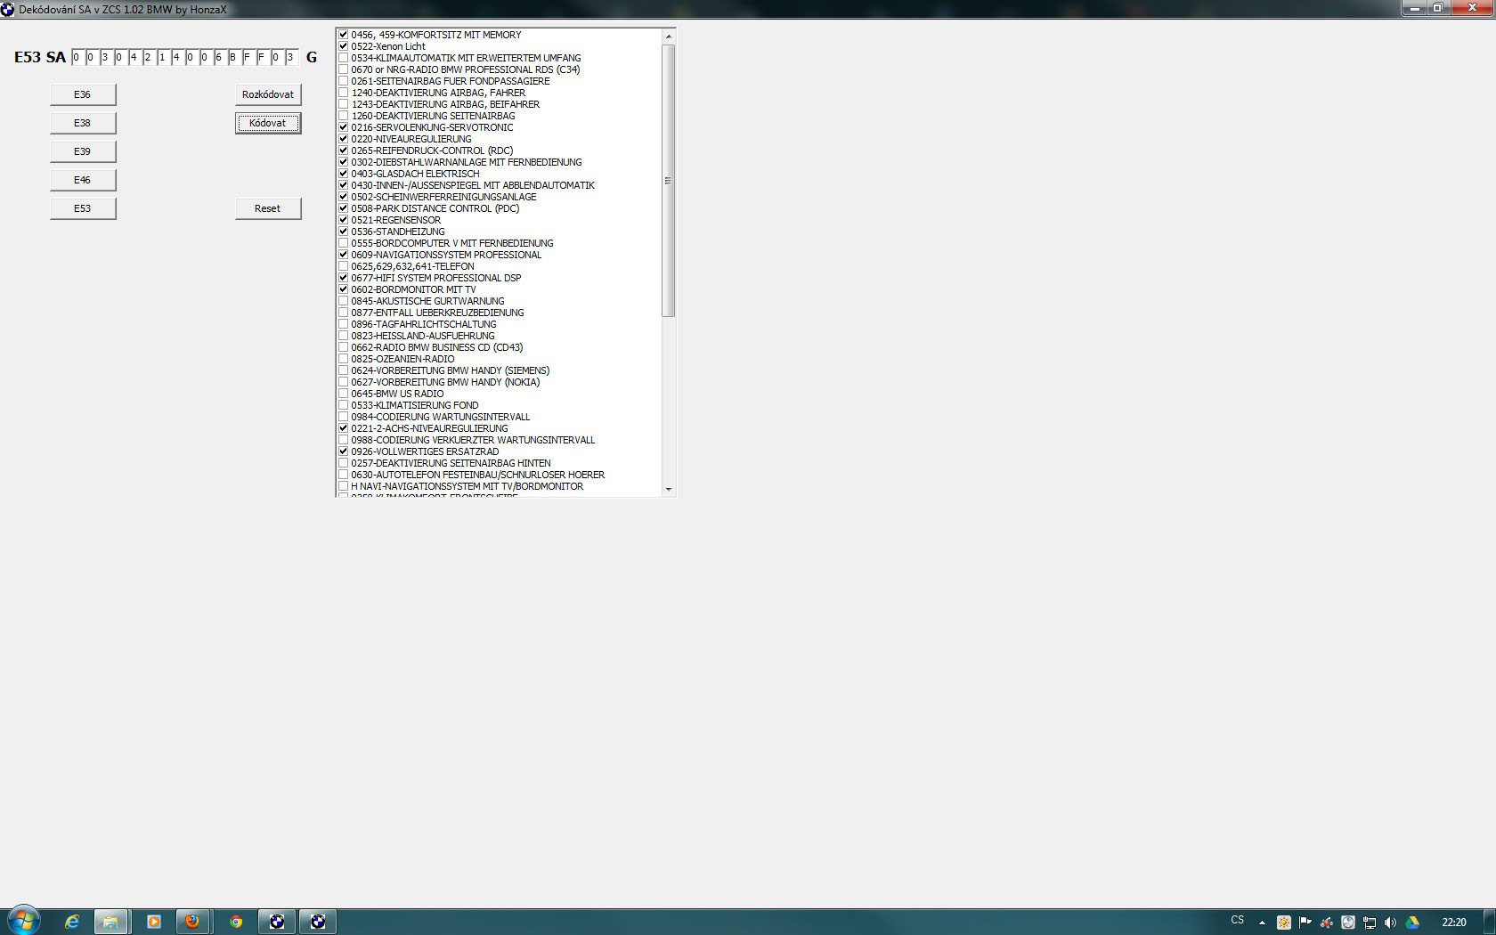Click the Reset button
This screenshot has height=935, width=1496.
(x=268, y=208)
